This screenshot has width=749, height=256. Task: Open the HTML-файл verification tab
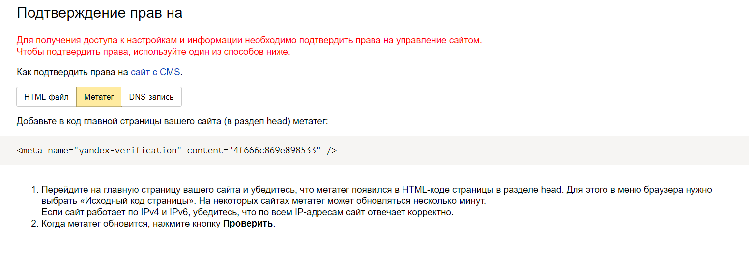47,97
